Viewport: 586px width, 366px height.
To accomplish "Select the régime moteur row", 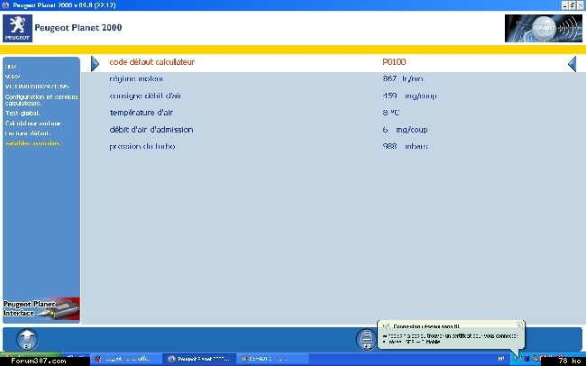I will [x=334, y=79].
